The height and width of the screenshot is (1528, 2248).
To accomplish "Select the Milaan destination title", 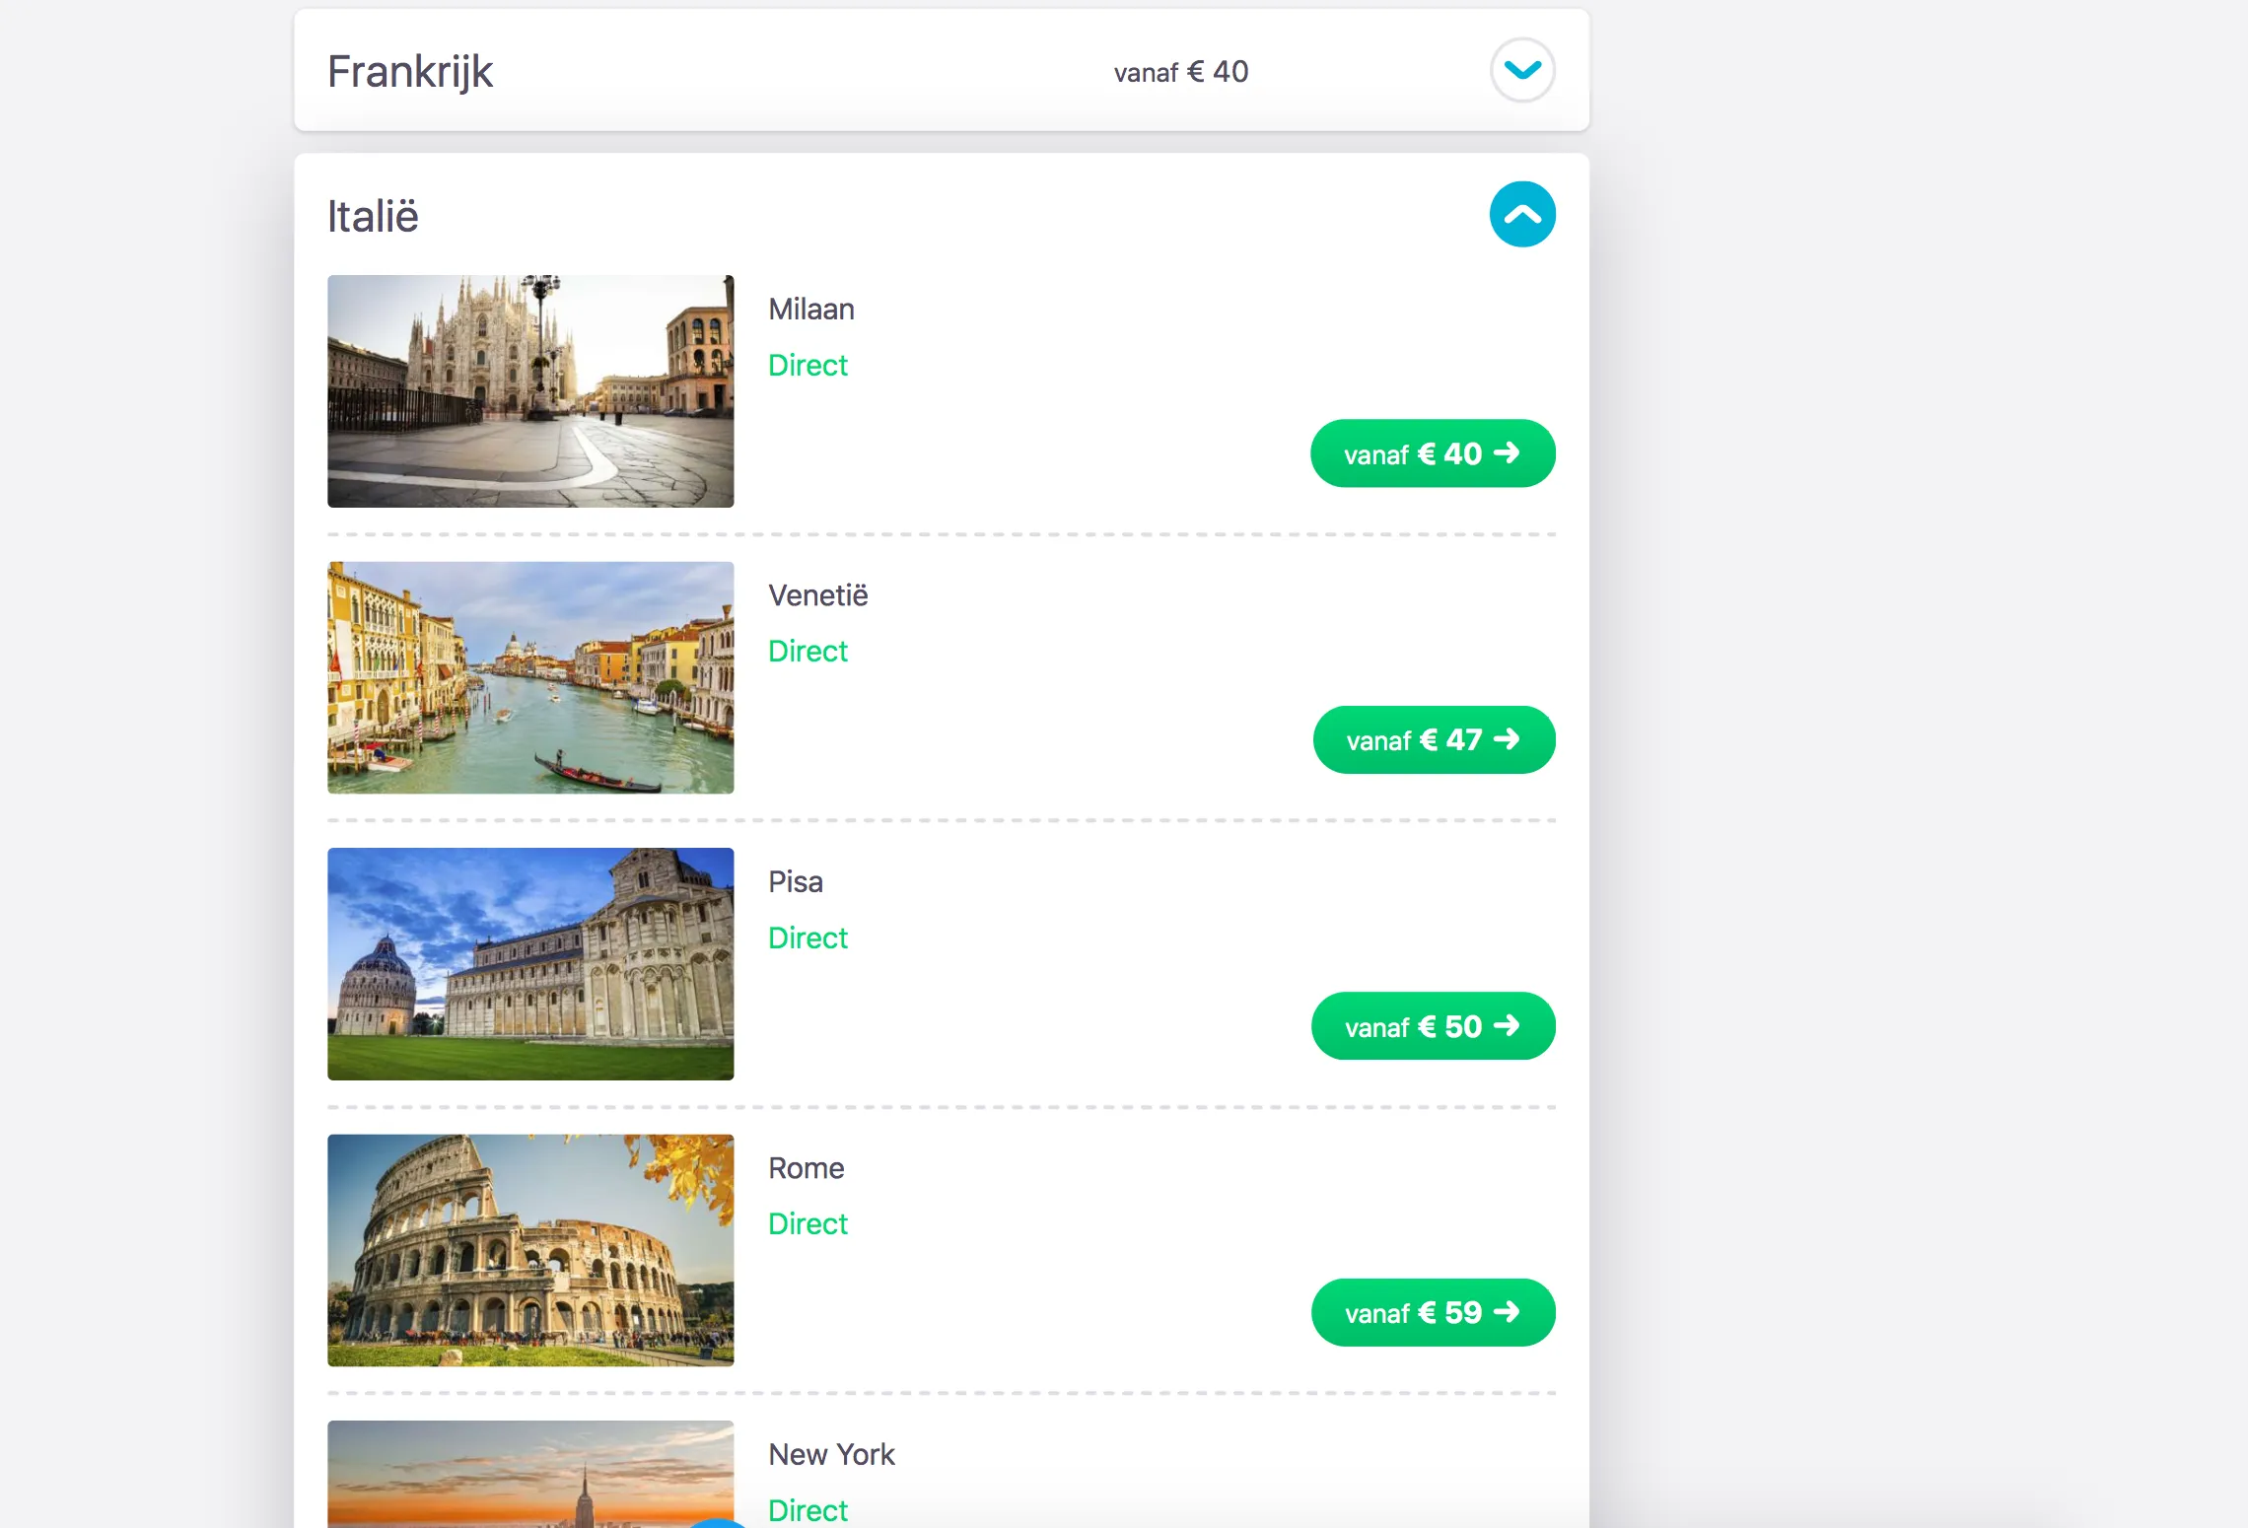I will [811, 310].
